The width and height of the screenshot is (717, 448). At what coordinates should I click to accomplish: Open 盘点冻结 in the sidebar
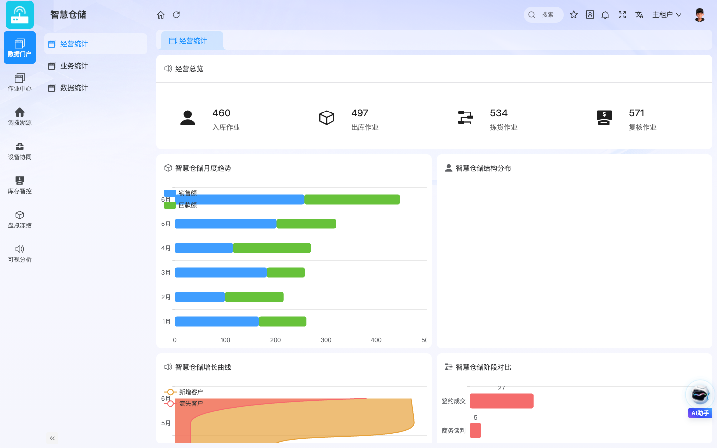click(20, 219)
